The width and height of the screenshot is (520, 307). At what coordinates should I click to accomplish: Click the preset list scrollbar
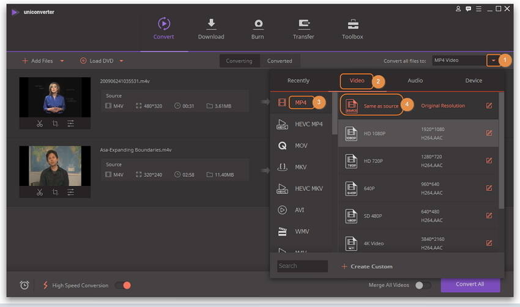point(502,151)
